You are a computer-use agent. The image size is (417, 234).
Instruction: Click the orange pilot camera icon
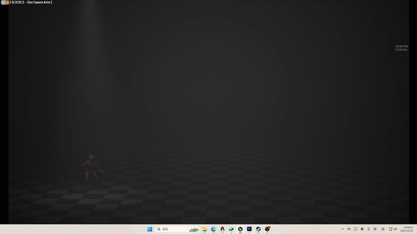7,2
